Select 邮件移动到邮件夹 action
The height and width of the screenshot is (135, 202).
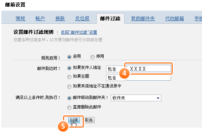69,98
